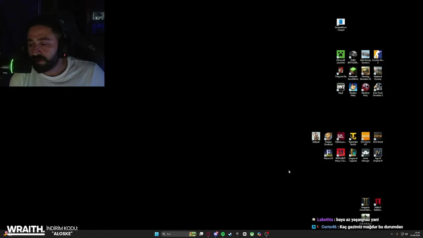Select the Minecraft Launcher desktop icon
Viewport: 423px width, 238px height.
point(341,57)
